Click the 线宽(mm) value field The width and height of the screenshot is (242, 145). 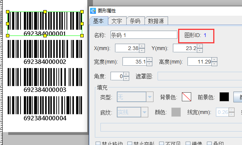coord(222,112)
